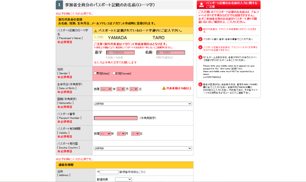Select the 女性[Female] radio button
This screenshot has height=182, width=306.
114,73
